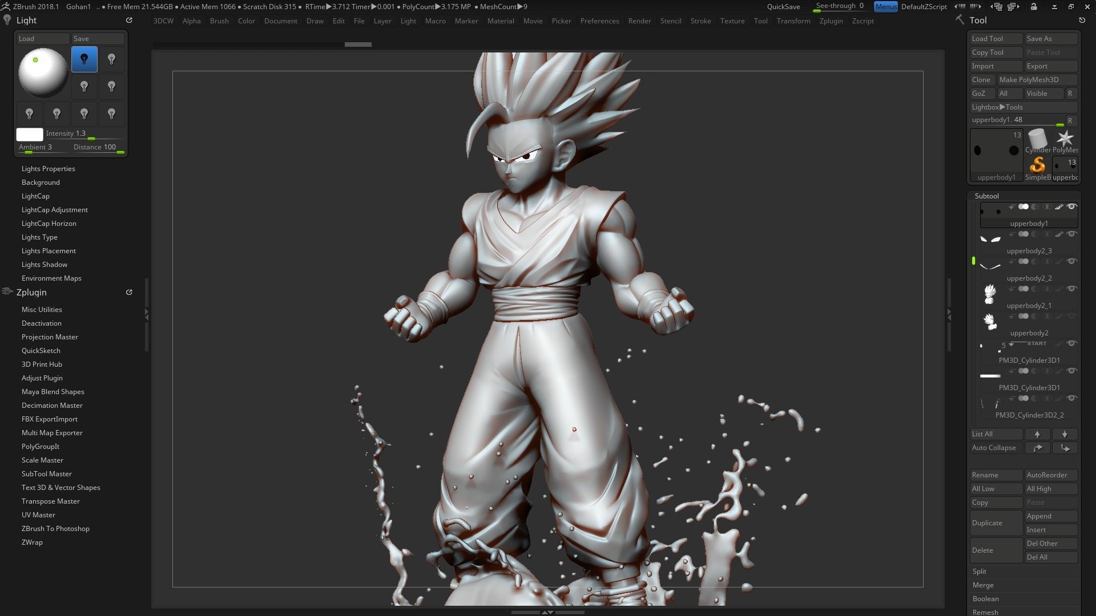Image resolution: width=1096 pixels, height=616 pixels.
Task: Toggle eye on the START folder row
Action: 1072,343
